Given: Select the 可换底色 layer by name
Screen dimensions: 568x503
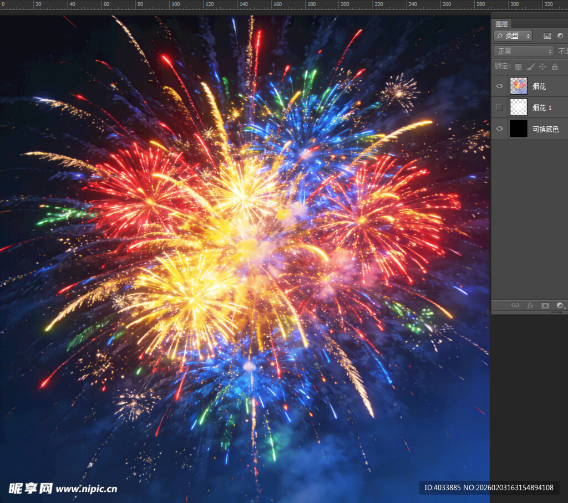Looking at the screenshot, I should click(545, 129).
